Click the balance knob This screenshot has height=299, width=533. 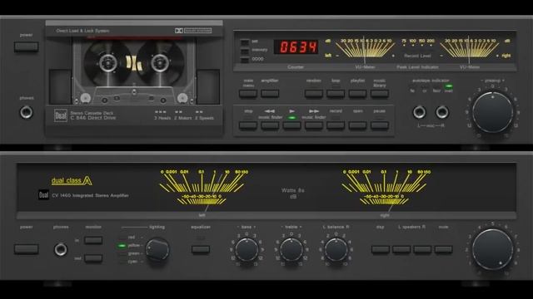pos(336,249)
